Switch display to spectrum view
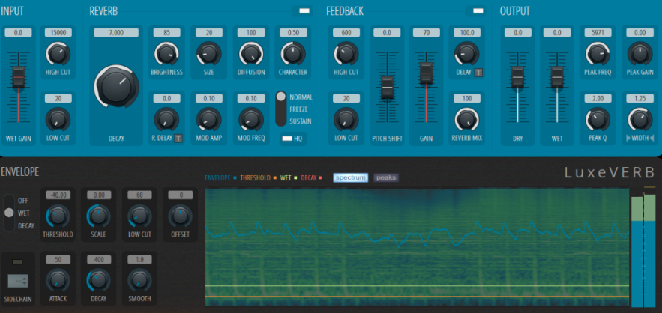662x313 pixels. pos(351,177)
